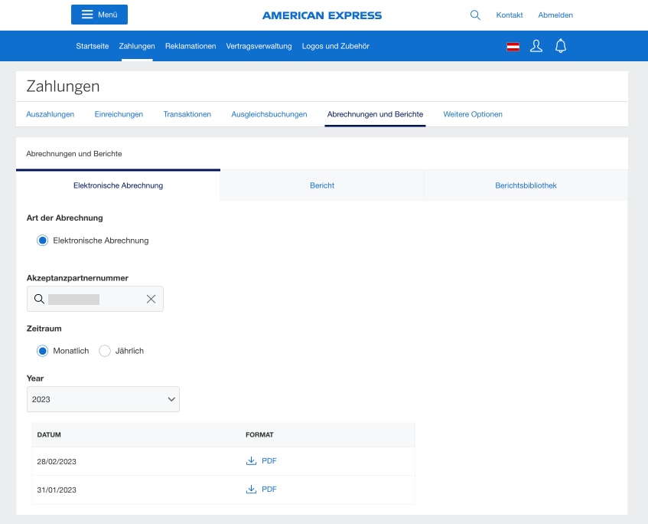Switch Zeitraum to Jährlich

click(x=105, y=351)
